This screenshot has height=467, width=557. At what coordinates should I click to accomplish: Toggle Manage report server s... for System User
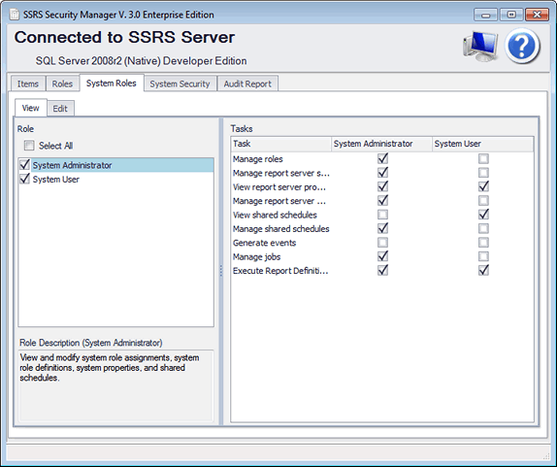(483, 173)
